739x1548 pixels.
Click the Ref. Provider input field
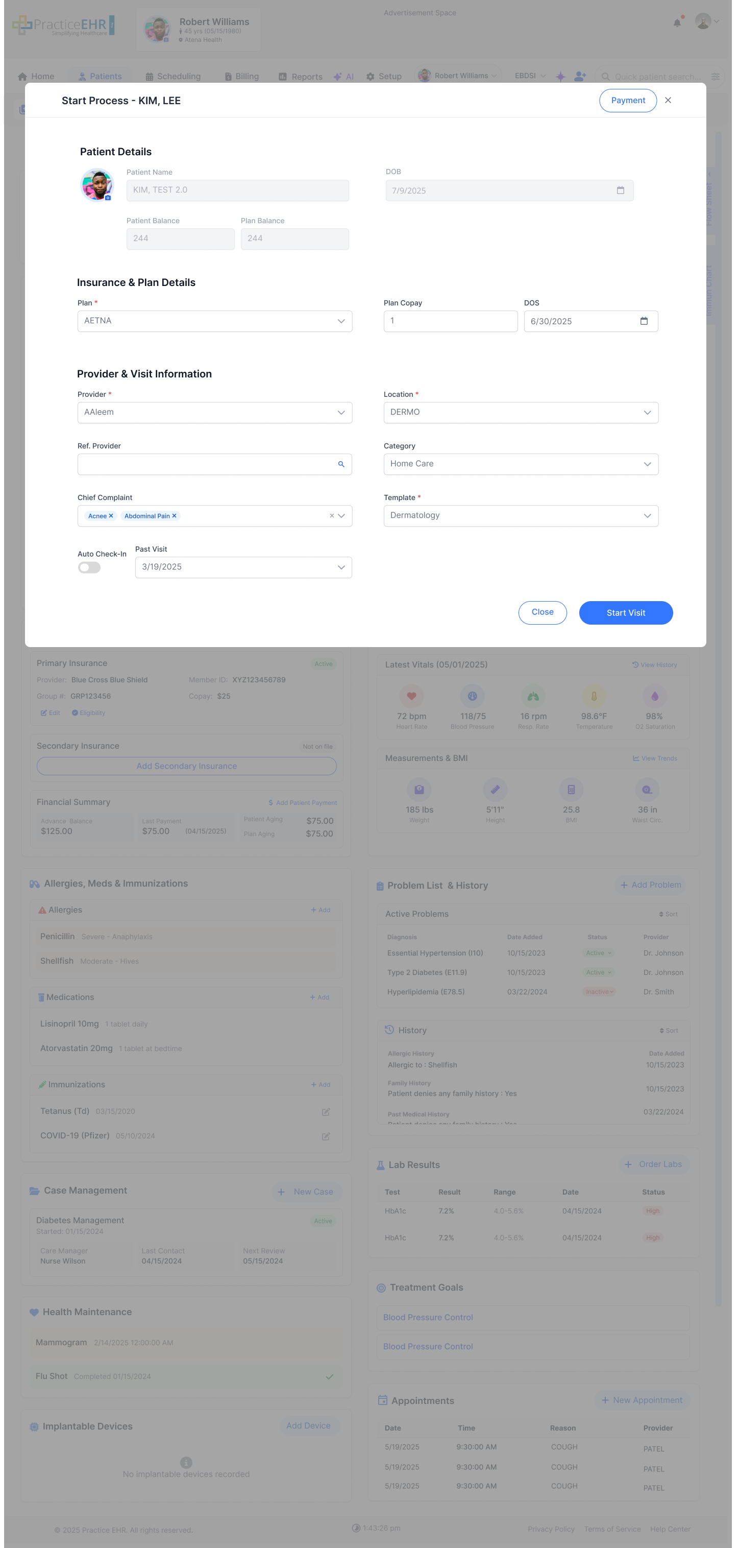(215, 464)
